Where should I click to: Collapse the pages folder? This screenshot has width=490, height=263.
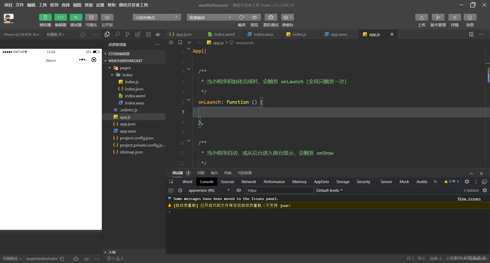click(134, 68)
